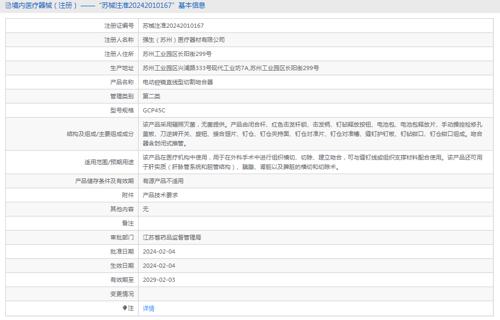
Task: Click the 适用范围/预期用途 label
Action: click(109, 162)
